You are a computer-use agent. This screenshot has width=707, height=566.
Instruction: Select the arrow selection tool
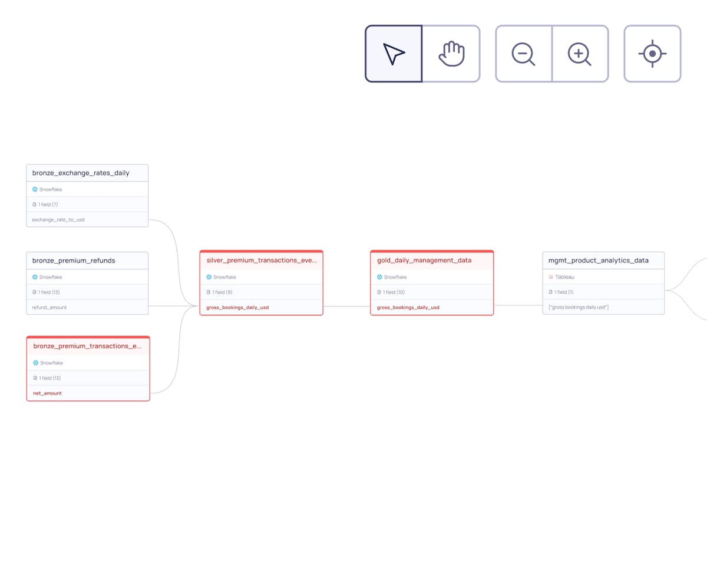tap(393, 53)
